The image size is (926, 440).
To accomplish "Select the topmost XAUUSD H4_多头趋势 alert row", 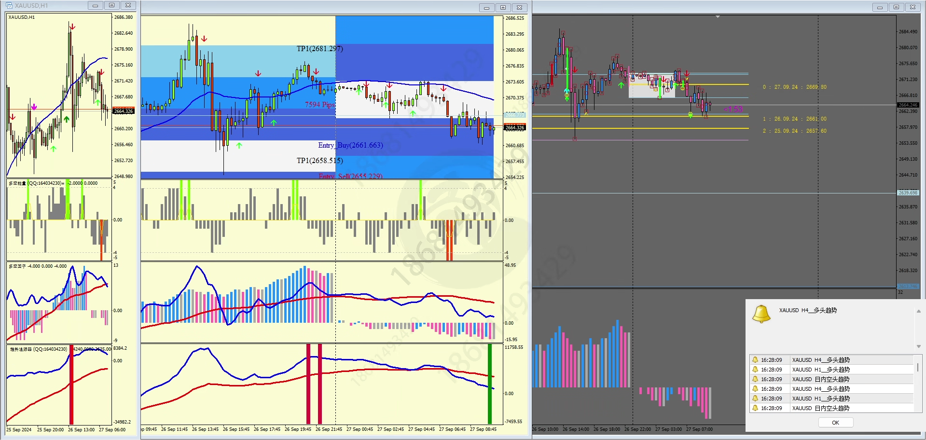I will point(831,360).
